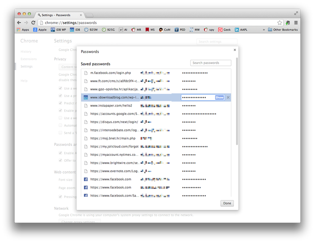
Task: Open the iDB bookmark
Action: tap(75, 30)
